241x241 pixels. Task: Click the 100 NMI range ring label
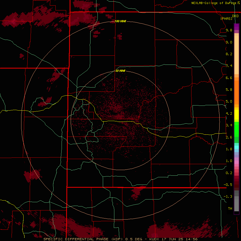point(120,21)
